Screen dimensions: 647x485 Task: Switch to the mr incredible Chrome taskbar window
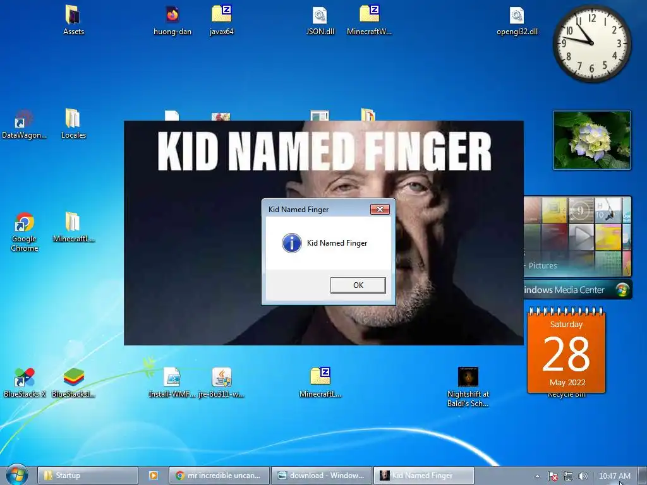[x=219, y=476]
